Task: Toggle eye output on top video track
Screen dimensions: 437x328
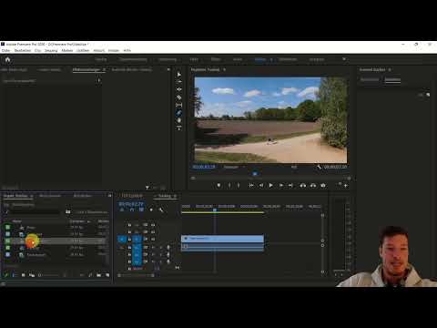Action: [x=153, y=225]
